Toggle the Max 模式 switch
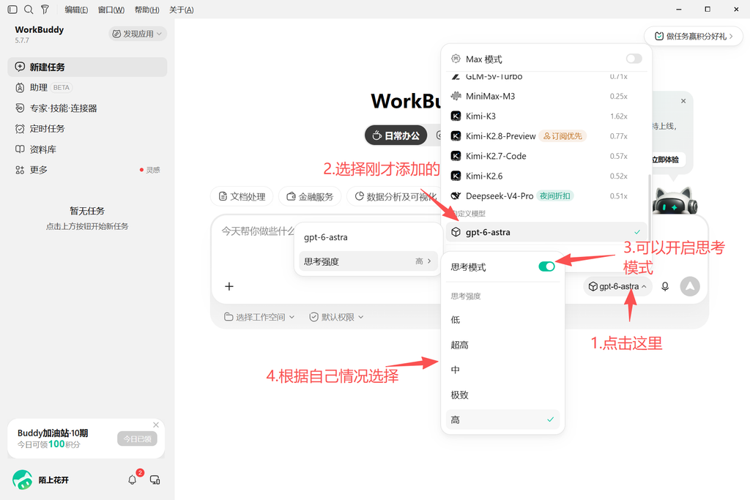The width and height of the screenshot is (750, 500). point(634,59)
